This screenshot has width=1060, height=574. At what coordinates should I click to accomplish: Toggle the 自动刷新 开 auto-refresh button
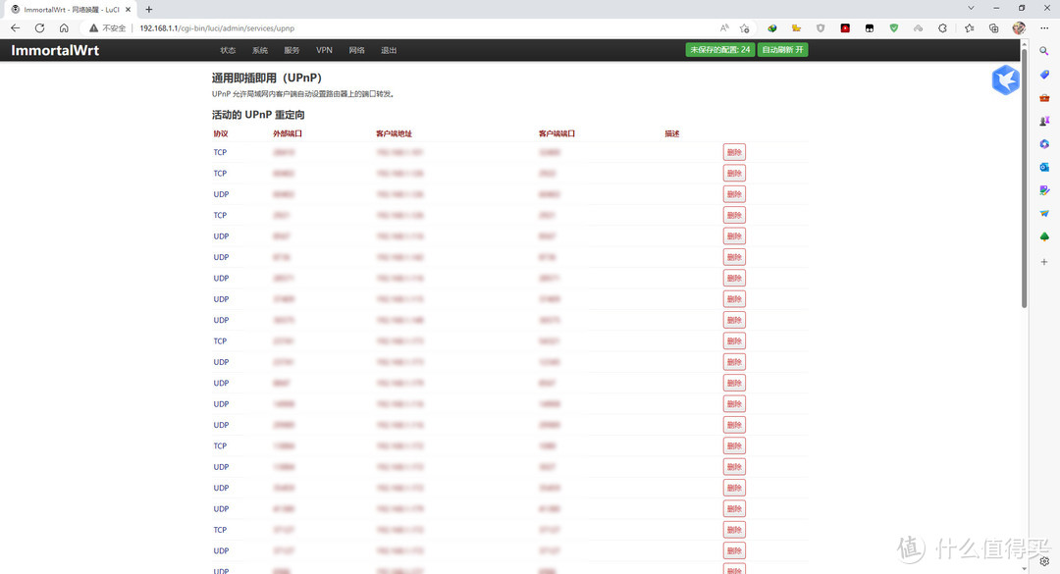click(782, 50)
